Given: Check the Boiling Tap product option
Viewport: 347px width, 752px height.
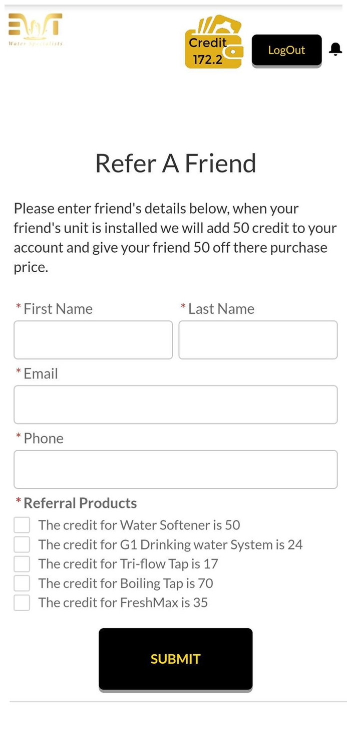Looking at the screenshot, I should click(x=22, y=583).
